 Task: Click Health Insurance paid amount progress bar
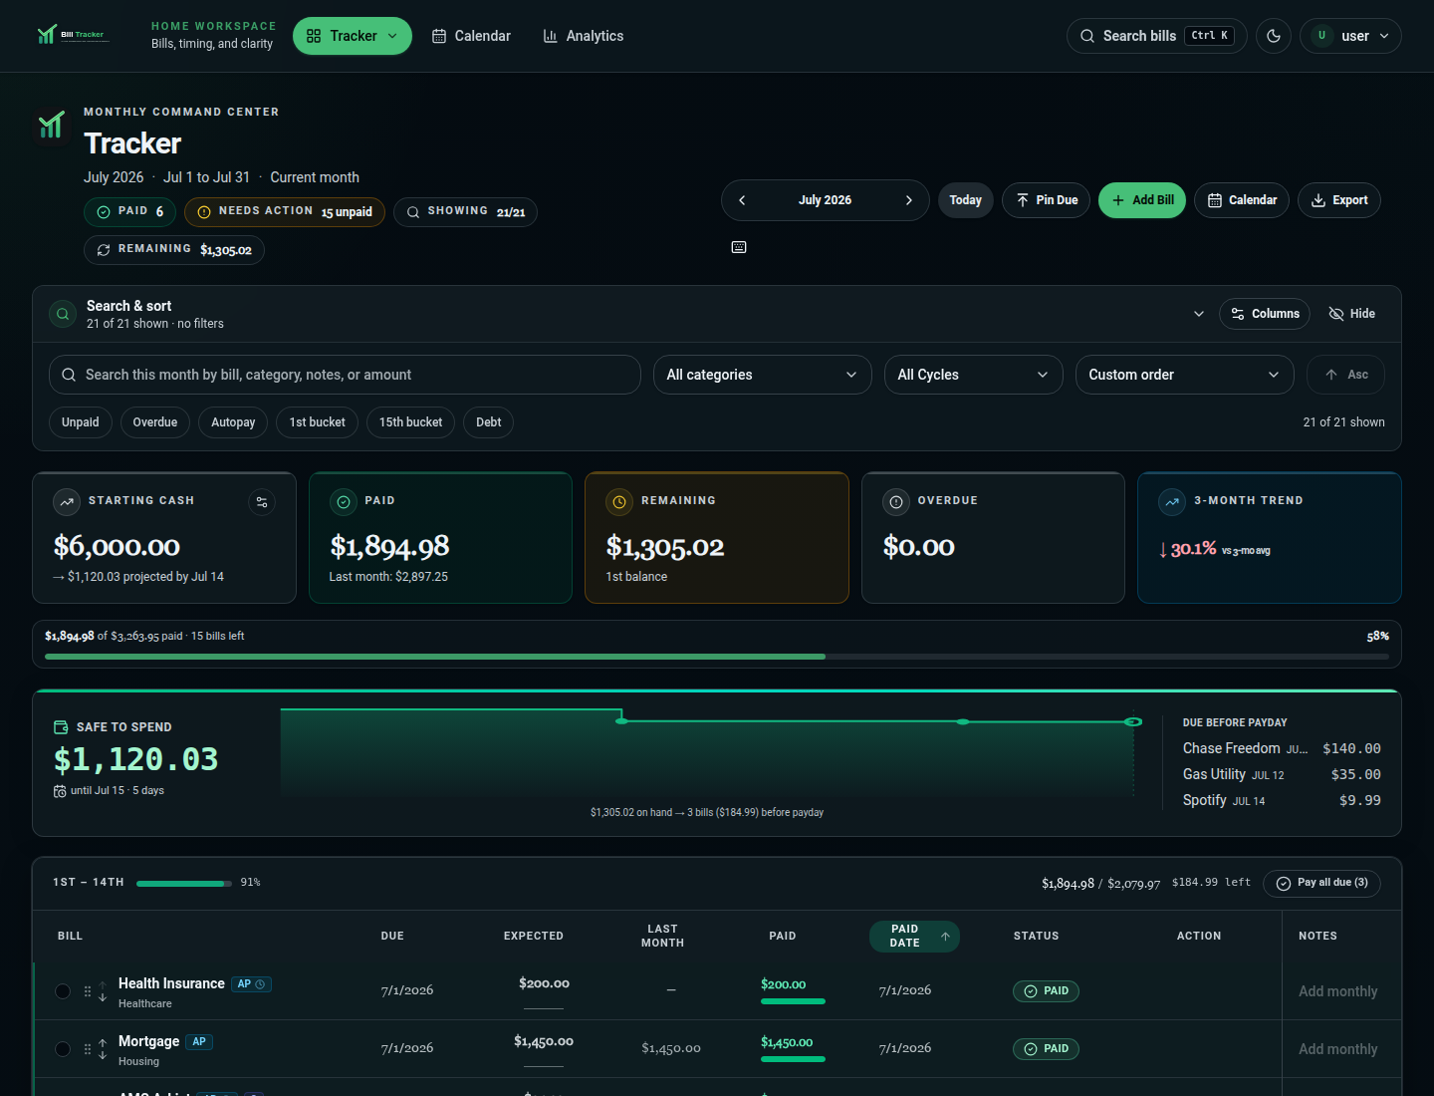point(793,1001)
